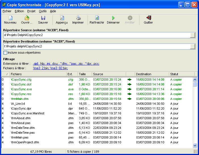
Task: Open the Projet menu
Action: pos(31,11)
